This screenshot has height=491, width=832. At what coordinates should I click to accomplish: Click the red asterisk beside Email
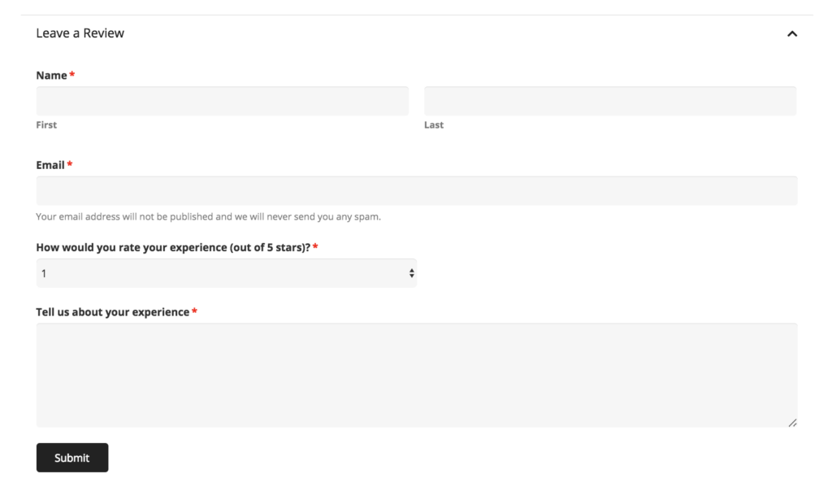tap(70, 165)
